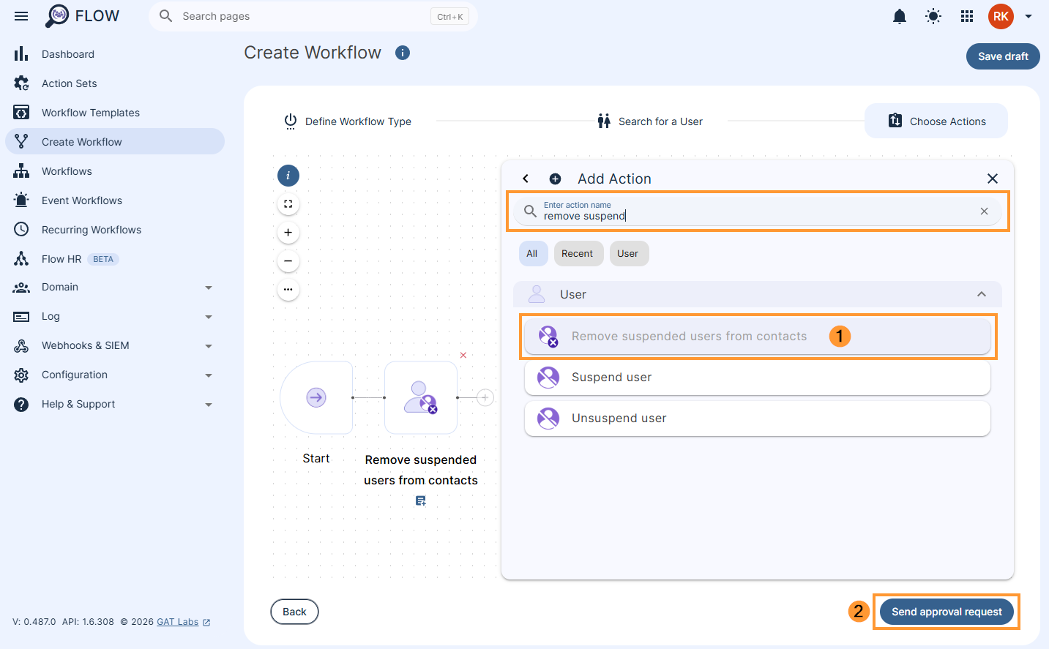1049x649 pixels.
Task: Click the canvas info button
Action: tap(288, 176)
